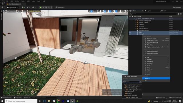Open the Platforms dropdown
Screen dimensions: 183x103
[x=60, y=7]
